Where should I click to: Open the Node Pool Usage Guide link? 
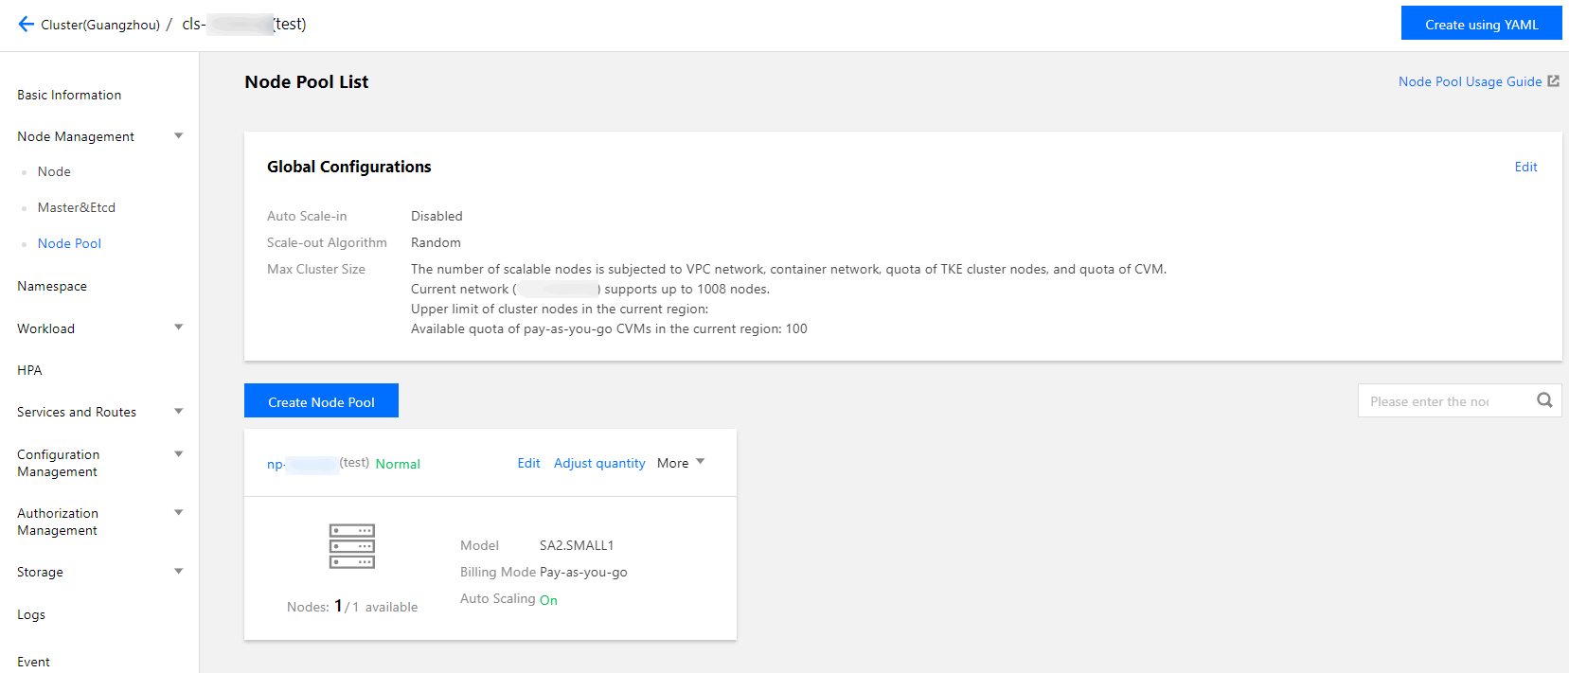1470,81
